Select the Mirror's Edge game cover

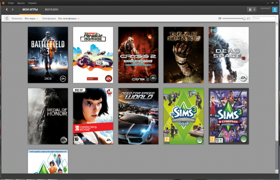(93, 116)
